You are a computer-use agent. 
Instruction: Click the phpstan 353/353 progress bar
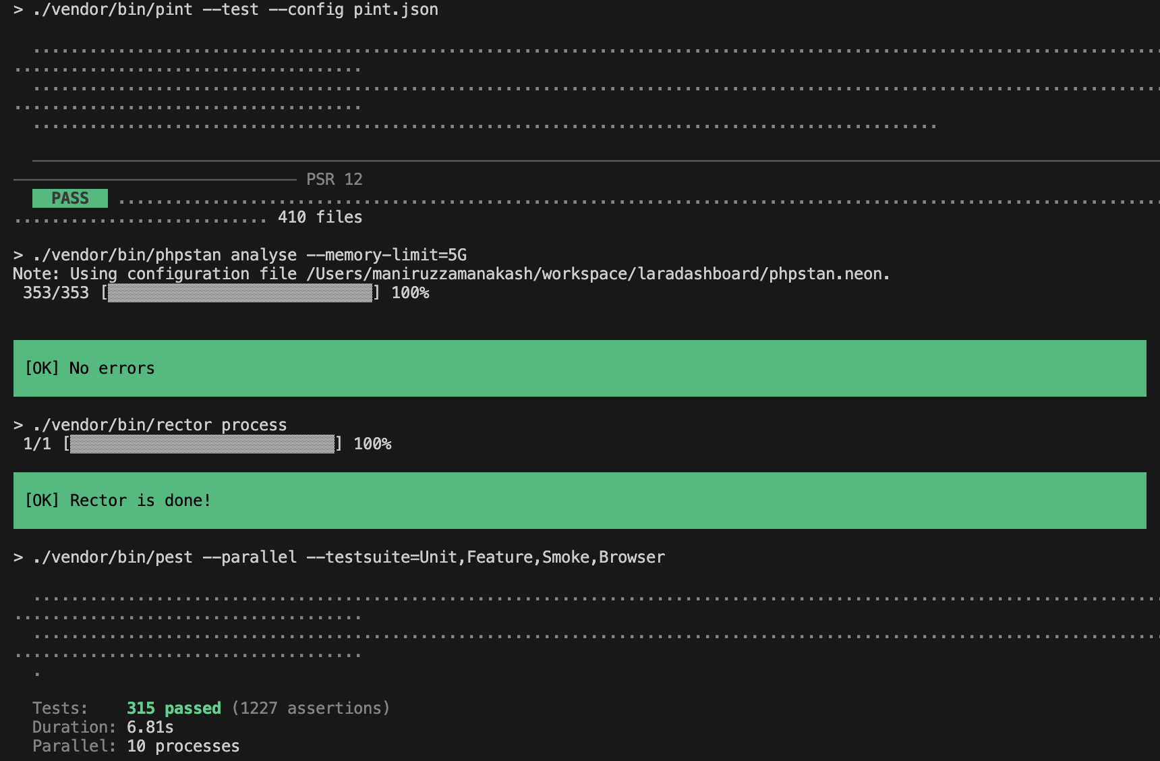click(240, 293)
